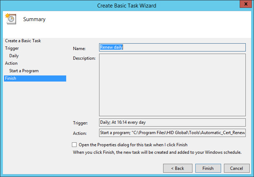Enable Open the Properties dialog checkbox
Screen dimensions: 254x177
(x=74, y=145)
